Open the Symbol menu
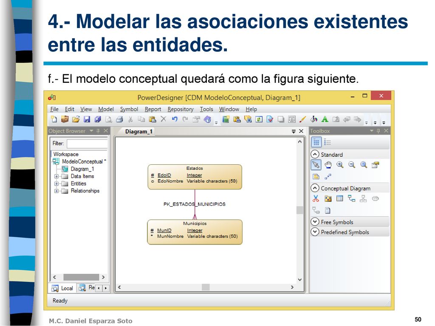The image size is (435, 326). coord(129,109)
